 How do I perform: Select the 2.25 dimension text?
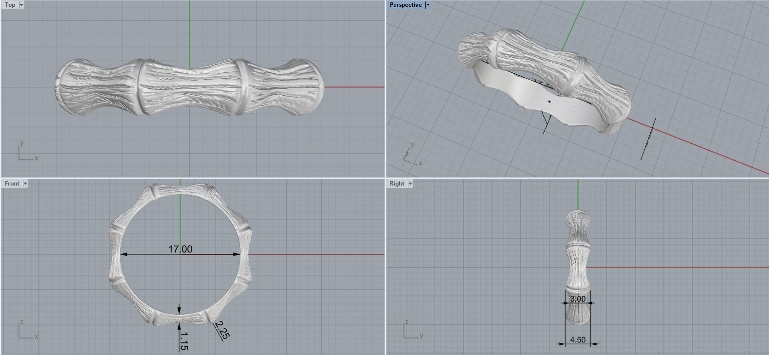point(222,330)
